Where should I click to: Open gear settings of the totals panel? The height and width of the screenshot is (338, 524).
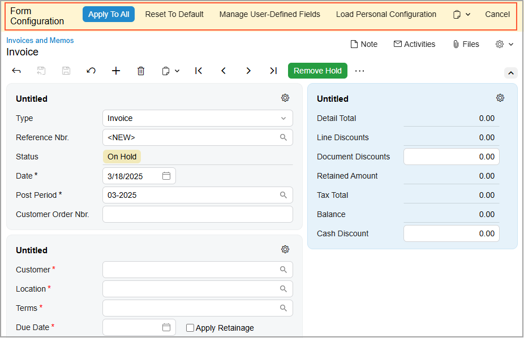[500, 98]
